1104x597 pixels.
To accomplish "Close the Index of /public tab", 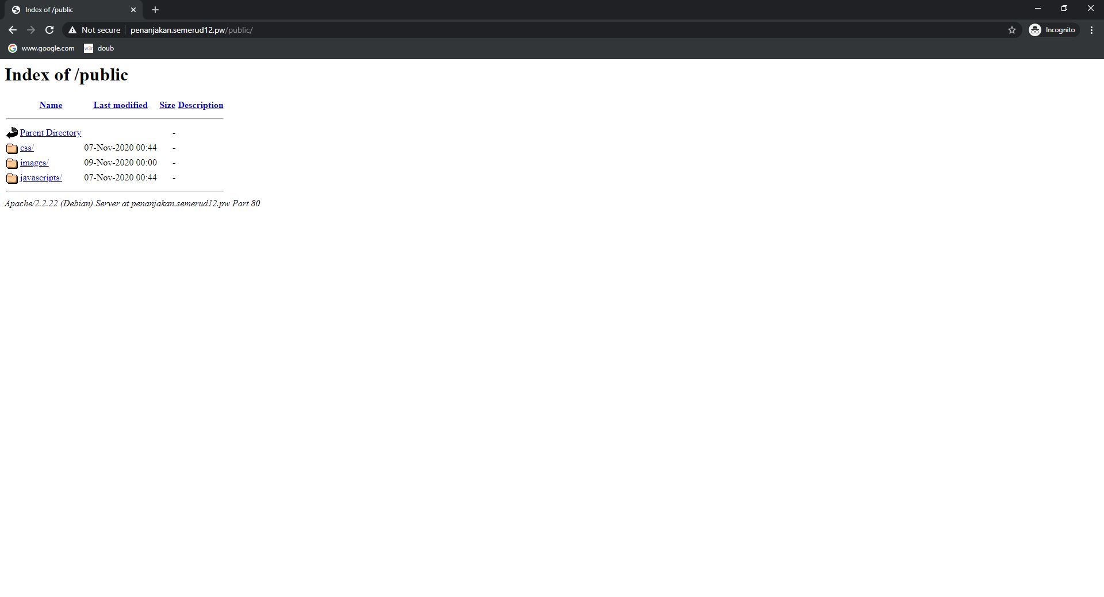I will [x=133, y=10].
